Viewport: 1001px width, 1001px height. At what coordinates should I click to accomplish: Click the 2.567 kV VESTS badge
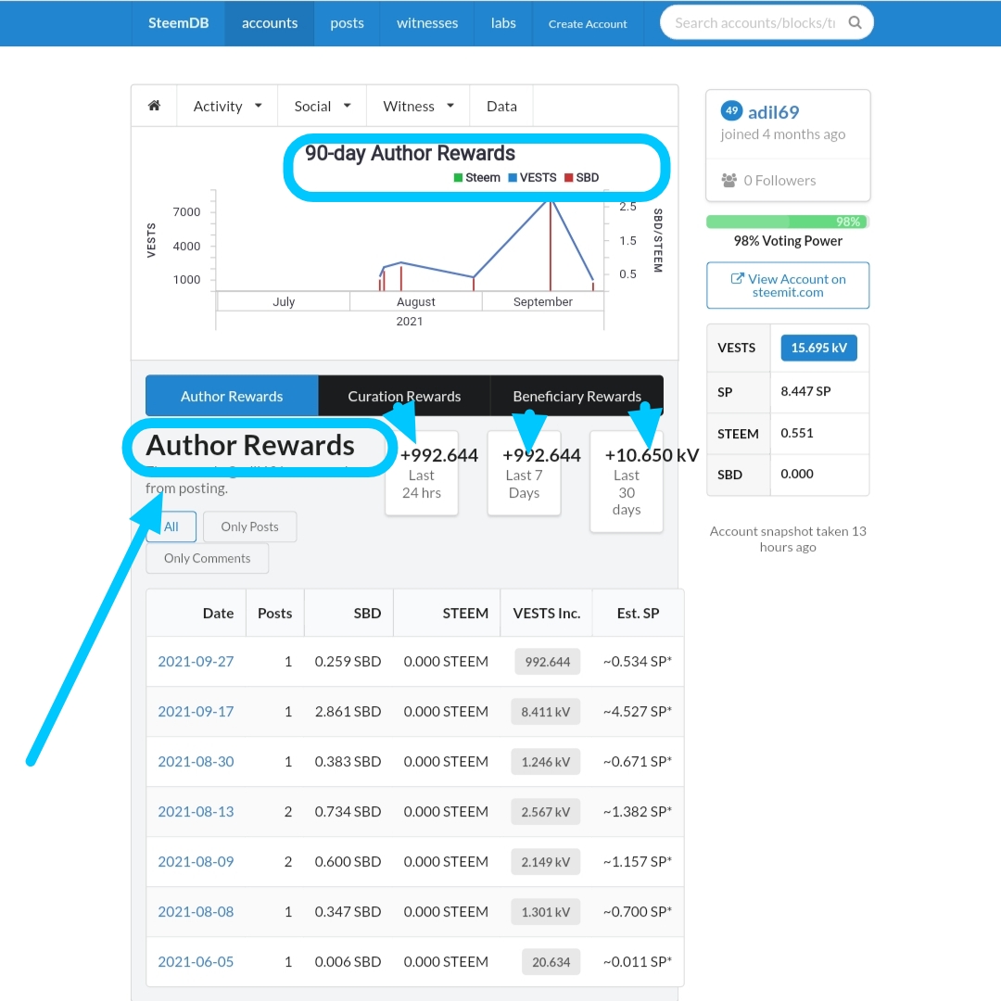545,812
